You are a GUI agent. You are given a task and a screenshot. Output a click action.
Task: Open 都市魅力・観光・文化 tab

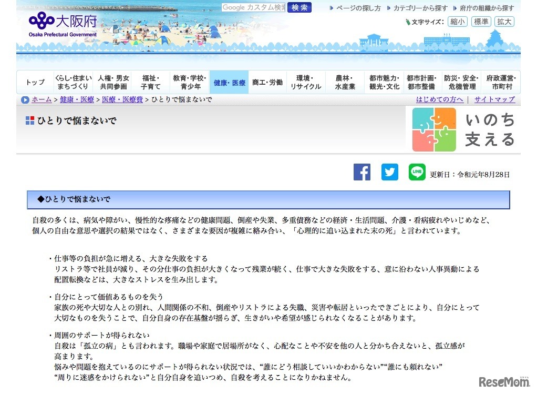[384, 82]
